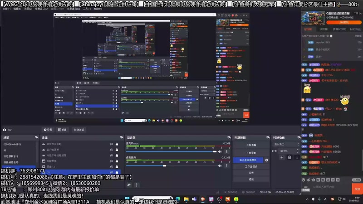This screenshot has height=204, width=363.
Task: Toggle visibility of 图像 12 source
Action: coord(111,166)
